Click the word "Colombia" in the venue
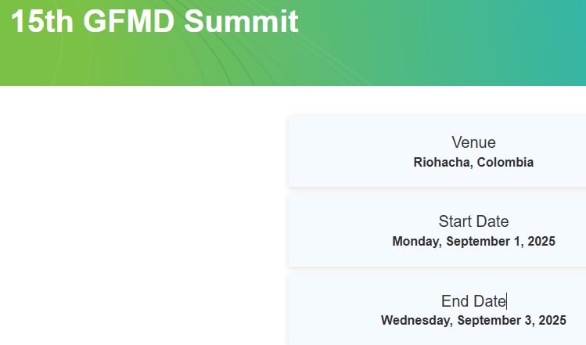 (505, 163)
